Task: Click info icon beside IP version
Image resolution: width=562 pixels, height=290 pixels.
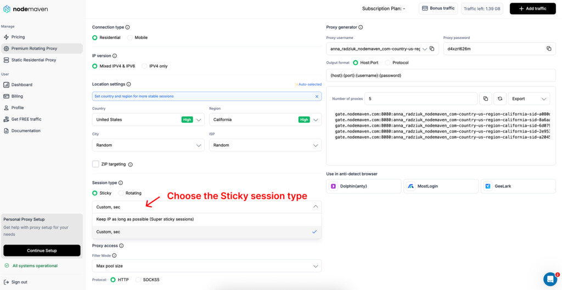Action: [115, 56]
